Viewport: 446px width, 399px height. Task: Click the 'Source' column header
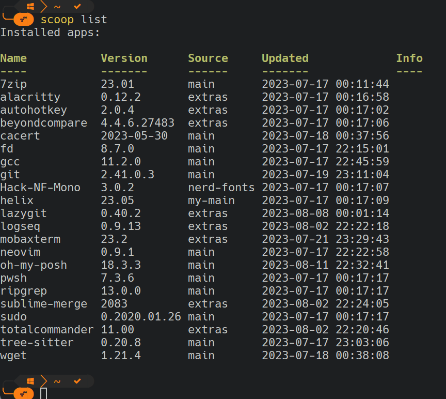(208, 58)
